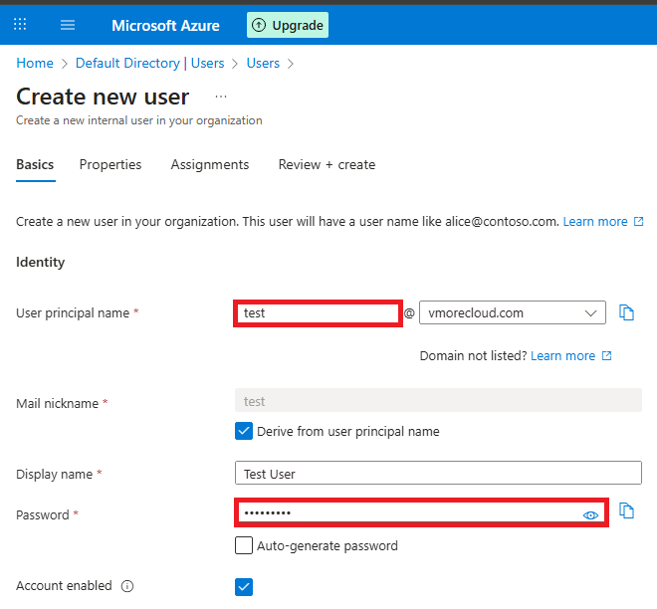This screenshot has width=657, height=609.
Task: Go to the Review + create tab
Action: (327, 164)
